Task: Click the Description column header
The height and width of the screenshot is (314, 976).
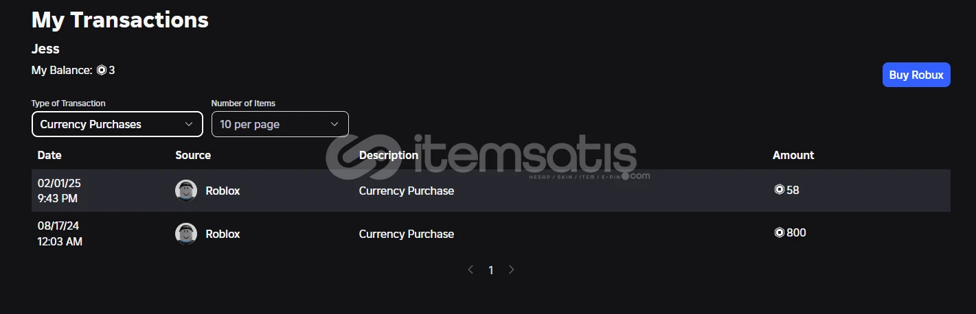Action: tap(389, 155)
